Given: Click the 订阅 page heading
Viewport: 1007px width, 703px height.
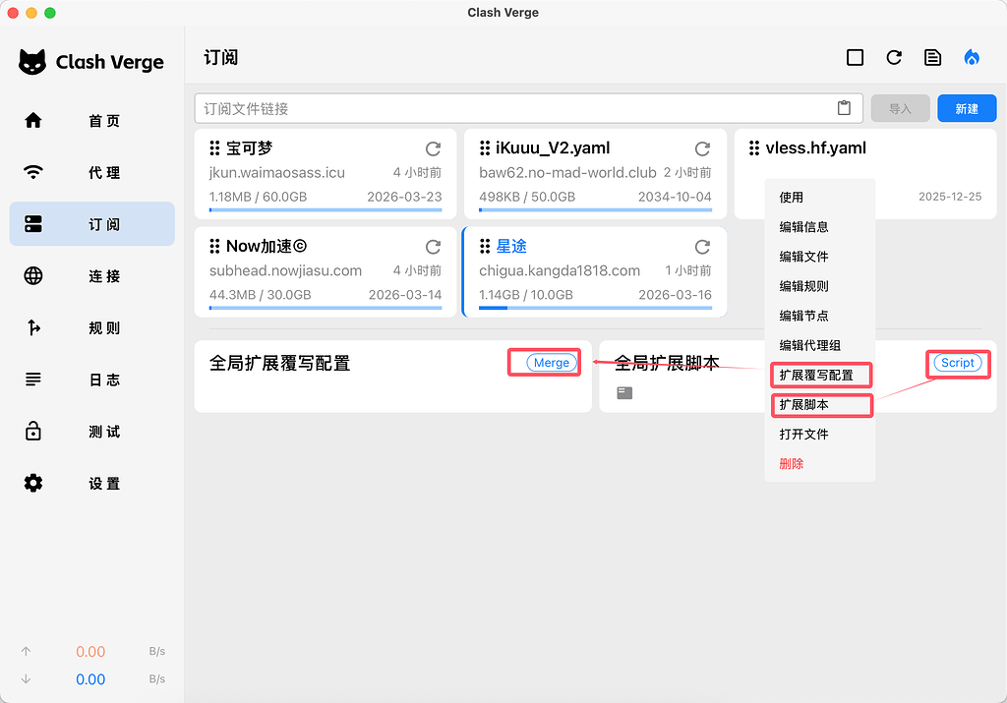Looking at the screenshot, I should [x=221, y=58].
